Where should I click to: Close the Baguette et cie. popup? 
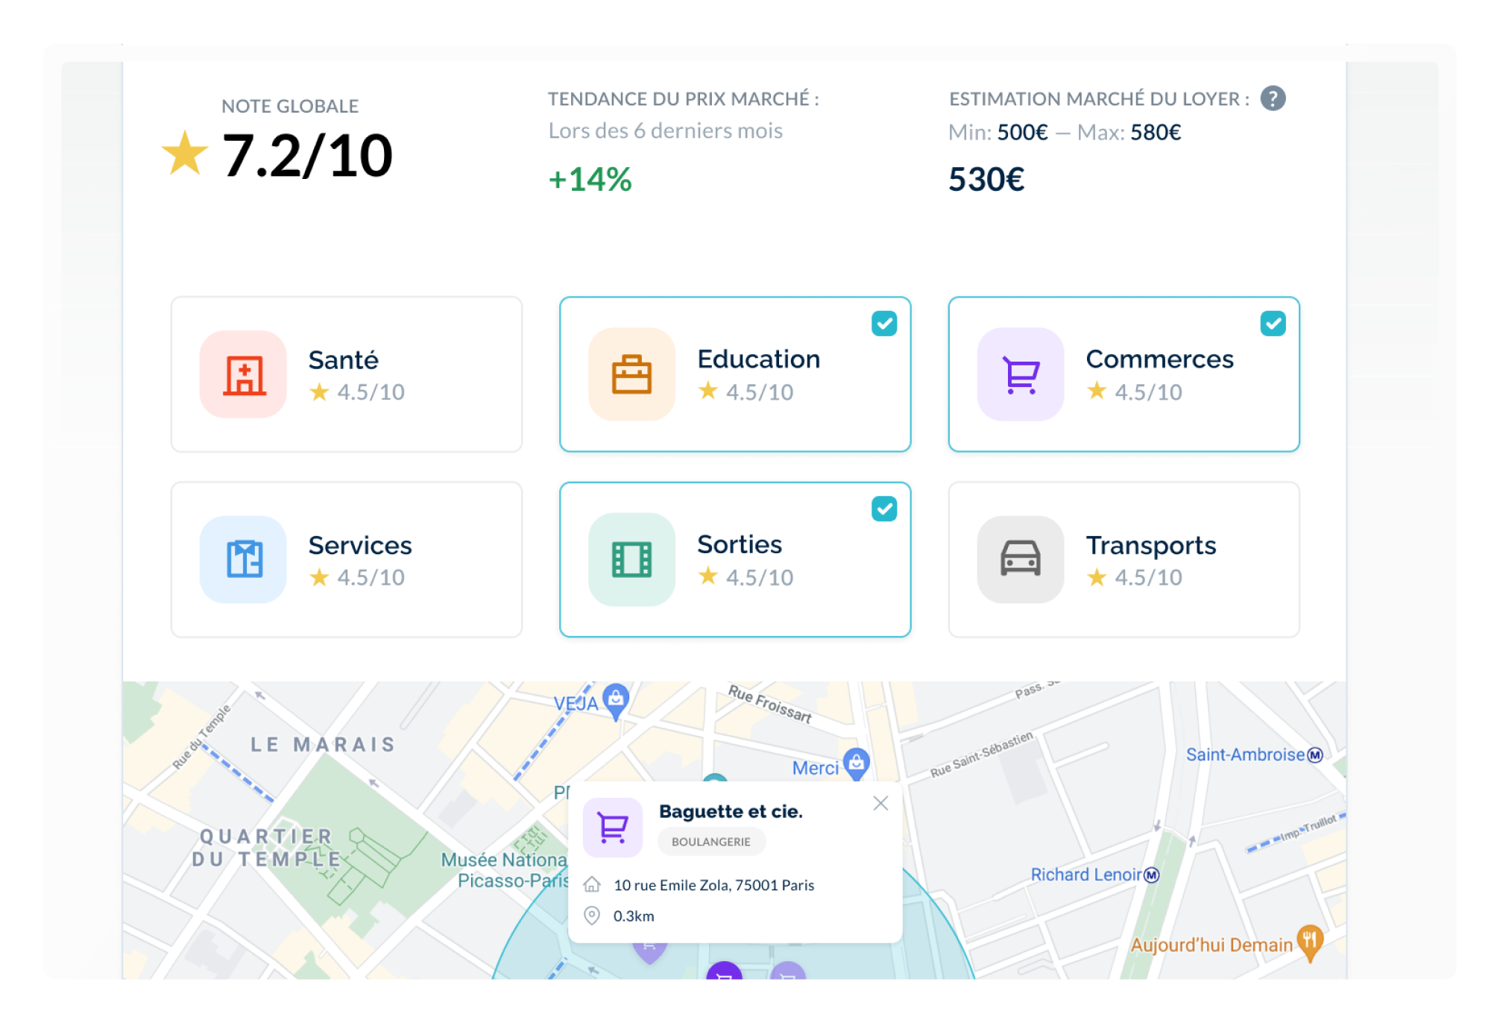tap(880, 803)
